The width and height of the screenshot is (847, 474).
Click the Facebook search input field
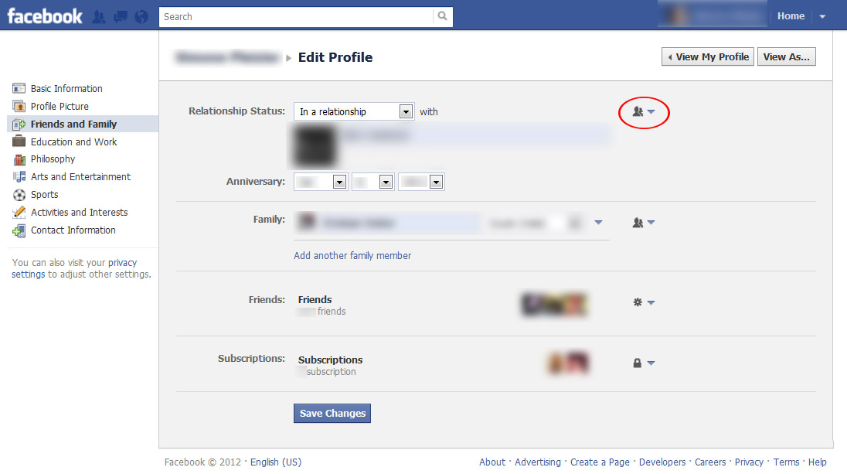pyautogui.click(x=295, y=16)
